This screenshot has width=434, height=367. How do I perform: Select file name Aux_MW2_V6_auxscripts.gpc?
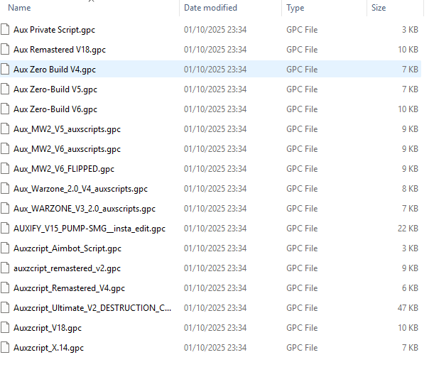pyautogui.click(x=67, y=149)
